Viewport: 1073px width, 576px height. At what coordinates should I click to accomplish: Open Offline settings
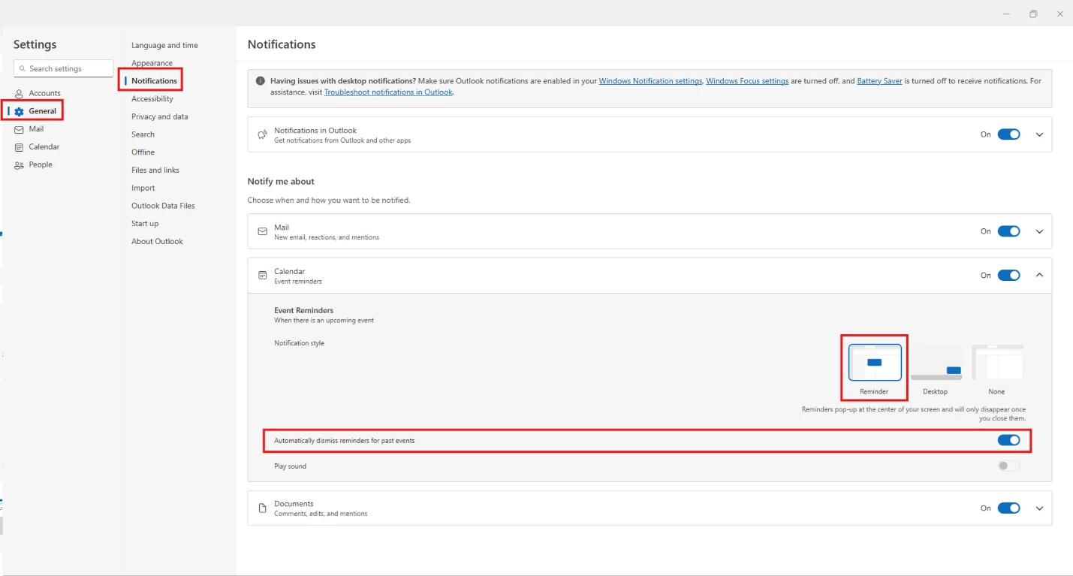[x=143, y=152]
